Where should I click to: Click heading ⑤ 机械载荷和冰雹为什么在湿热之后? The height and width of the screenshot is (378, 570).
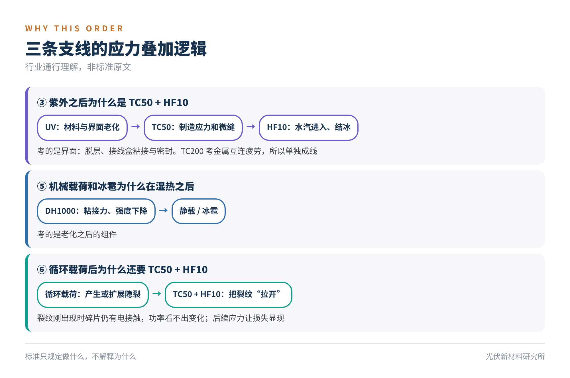point(116,186)
